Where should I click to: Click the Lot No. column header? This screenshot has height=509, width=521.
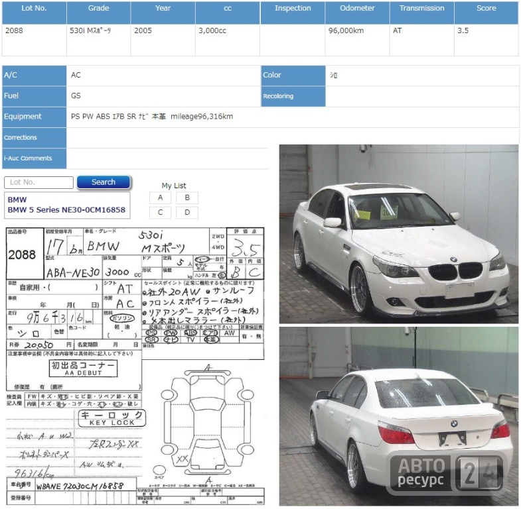point(34,13)
